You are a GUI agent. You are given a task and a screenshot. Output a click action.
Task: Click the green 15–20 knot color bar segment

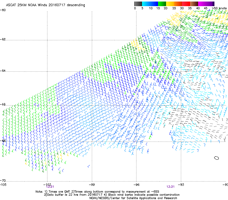click(x=162, y=4)
